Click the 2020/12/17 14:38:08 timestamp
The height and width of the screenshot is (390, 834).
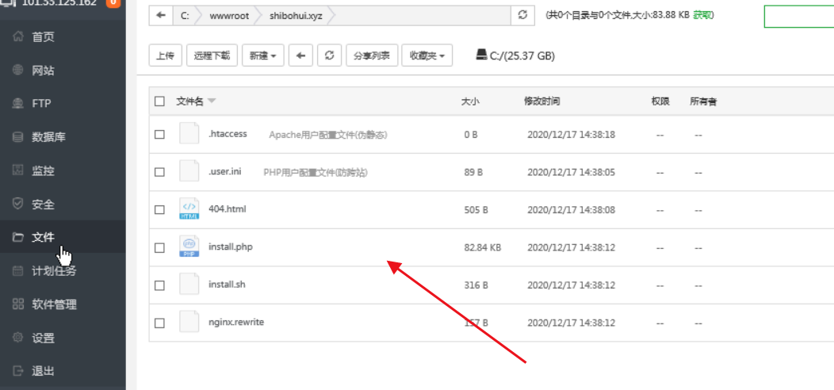(x=572, y=210)
